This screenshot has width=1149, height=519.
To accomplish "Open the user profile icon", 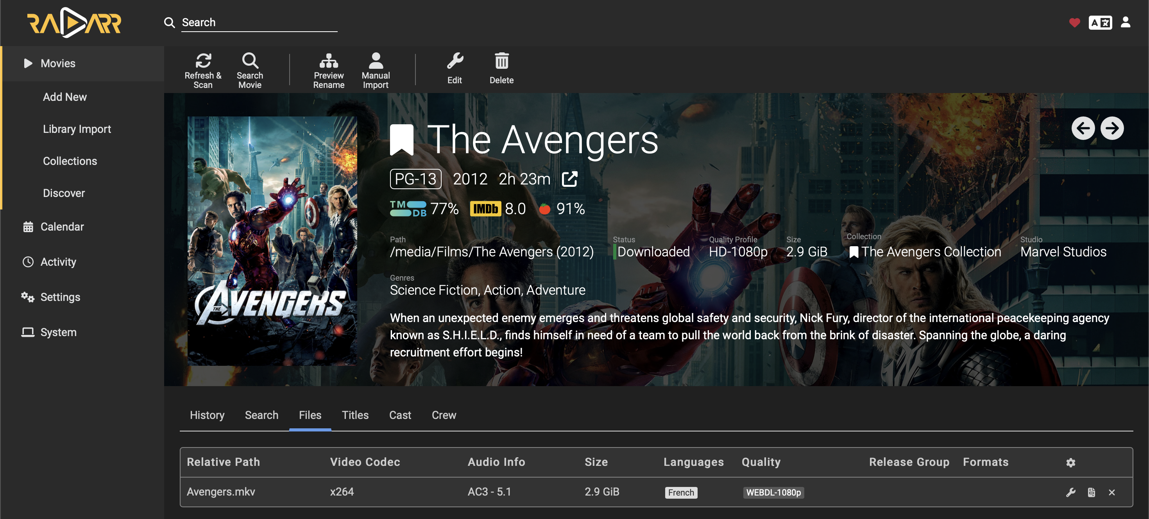I will click(1126, 22).
